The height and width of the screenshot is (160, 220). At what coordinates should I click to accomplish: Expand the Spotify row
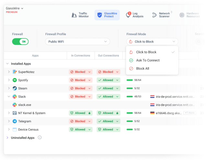click(9, 80)
